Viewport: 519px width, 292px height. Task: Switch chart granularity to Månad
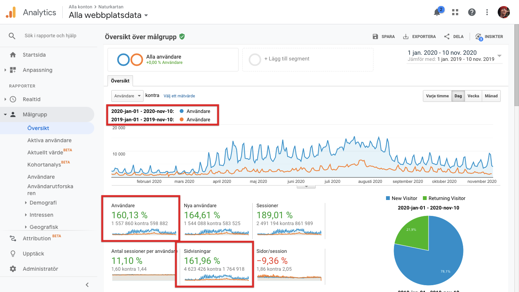[491, 96]
